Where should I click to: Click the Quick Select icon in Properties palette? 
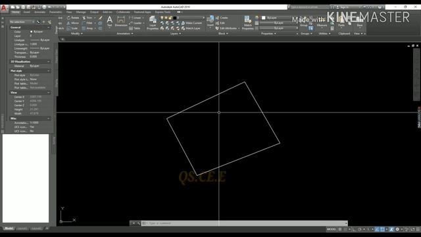49,22
